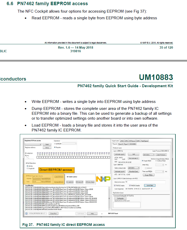Click the Deselect Card button
The height and width of the screenshot is (230, 187).
[x=133, y=172]
